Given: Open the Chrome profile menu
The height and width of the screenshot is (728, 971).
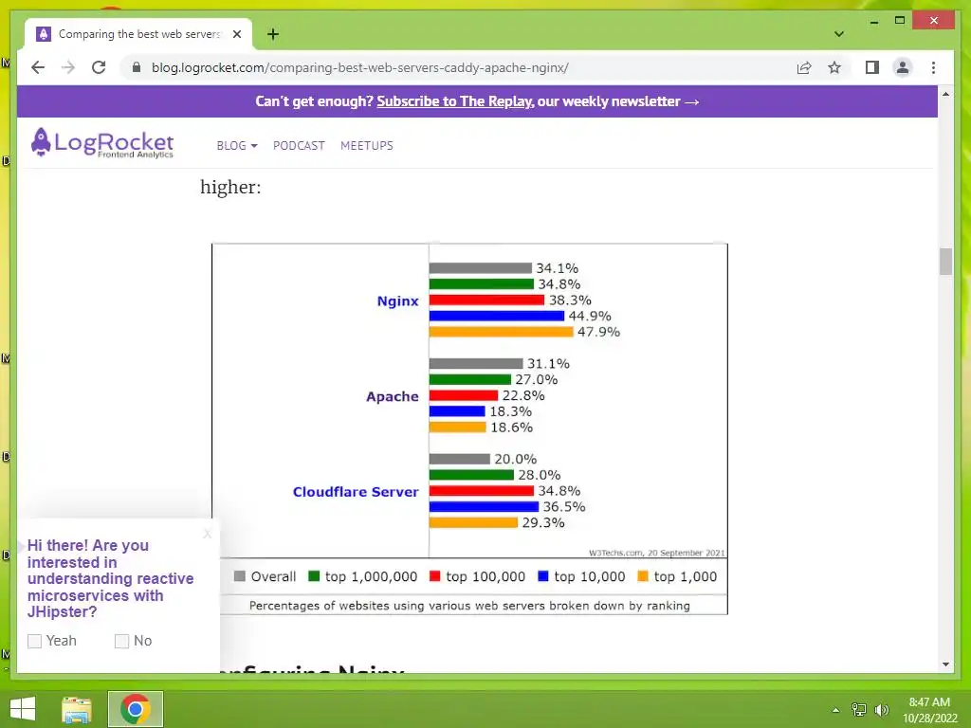Looking at the screenshot, I should pyautogui.click(x=903, y=67).
